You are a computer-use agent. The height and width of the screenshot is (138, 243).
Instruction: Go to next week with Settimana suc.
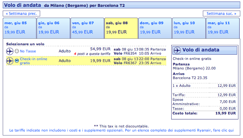(x=221, y=14)
